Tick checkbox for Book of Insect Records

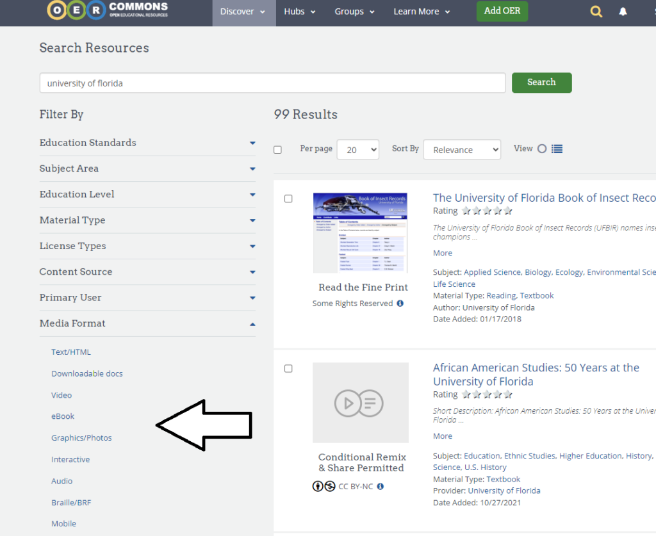click(288, 199)
